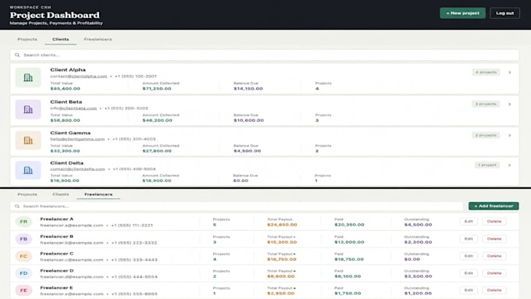Open Projects tab in lower panel
The image size is (531, 299).
point(27,194)
